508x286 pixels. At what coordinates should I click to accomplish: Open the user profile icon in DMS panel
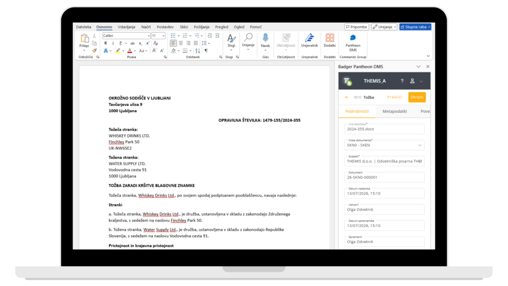(412, 81)
